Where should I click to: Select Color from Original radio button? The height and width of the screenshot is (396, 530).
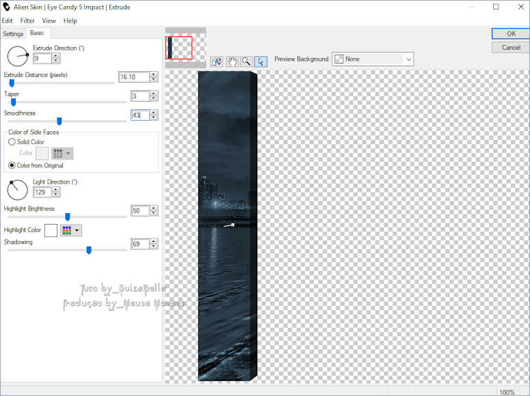pyautogui.click(x=12, y=165)
